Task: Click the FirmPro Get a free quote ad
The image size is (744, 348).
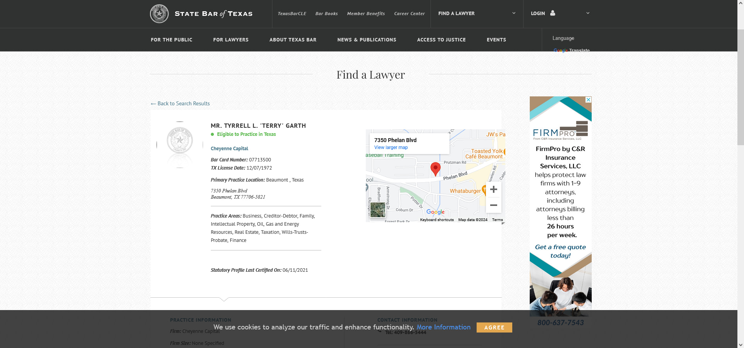Action: click(x=560, y=251)
